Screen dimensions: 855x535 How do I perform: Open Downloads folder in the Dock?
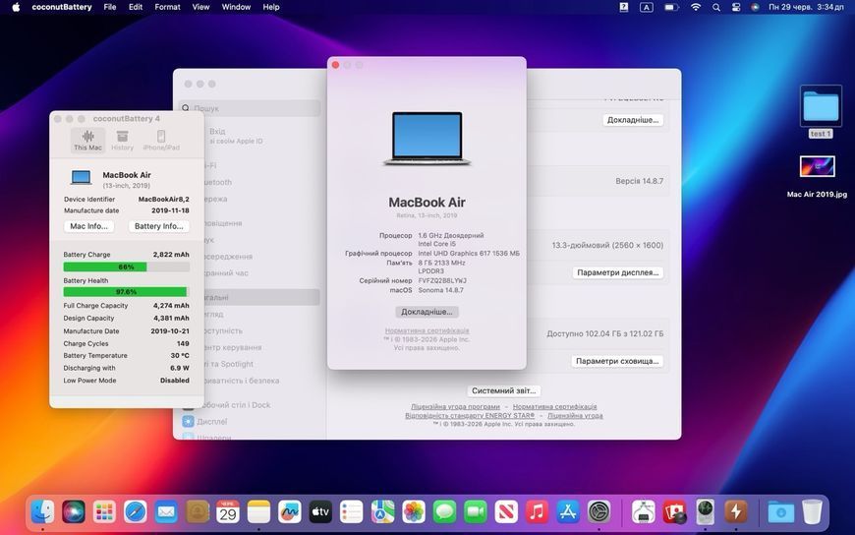coord(781,511)
